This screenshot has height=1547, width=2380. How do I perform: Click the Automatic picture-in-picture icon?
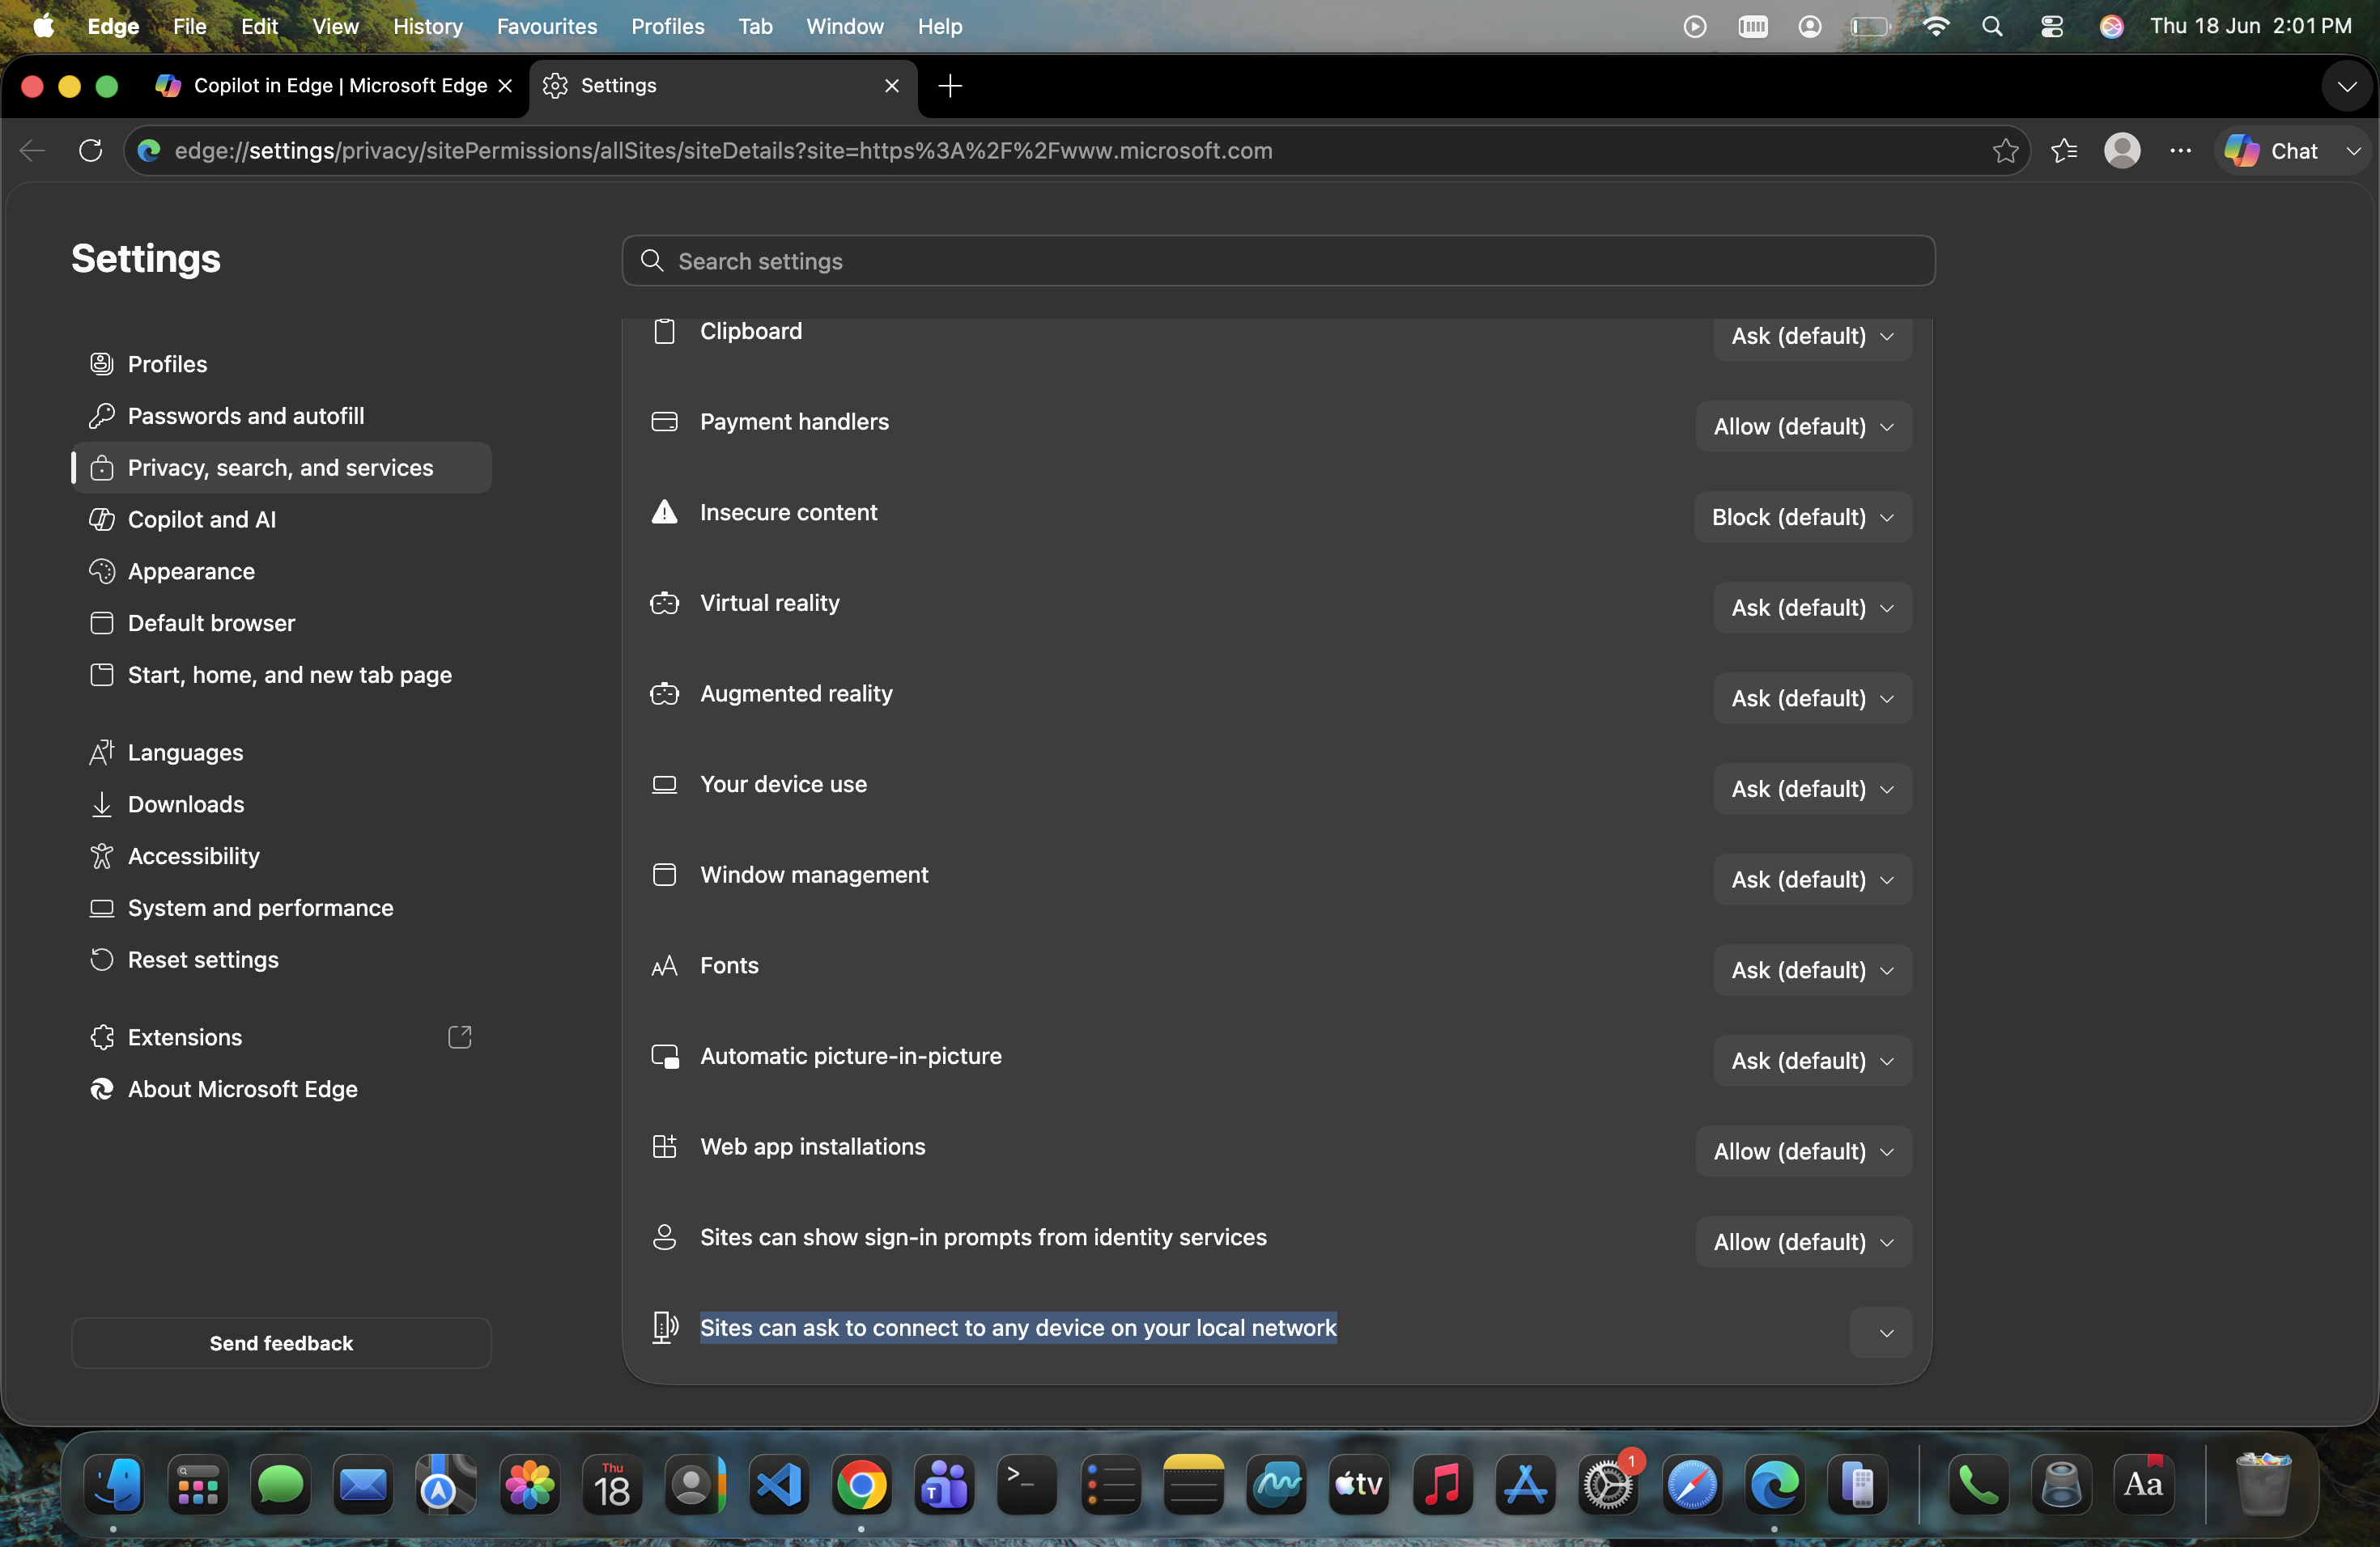(665, 1057)
